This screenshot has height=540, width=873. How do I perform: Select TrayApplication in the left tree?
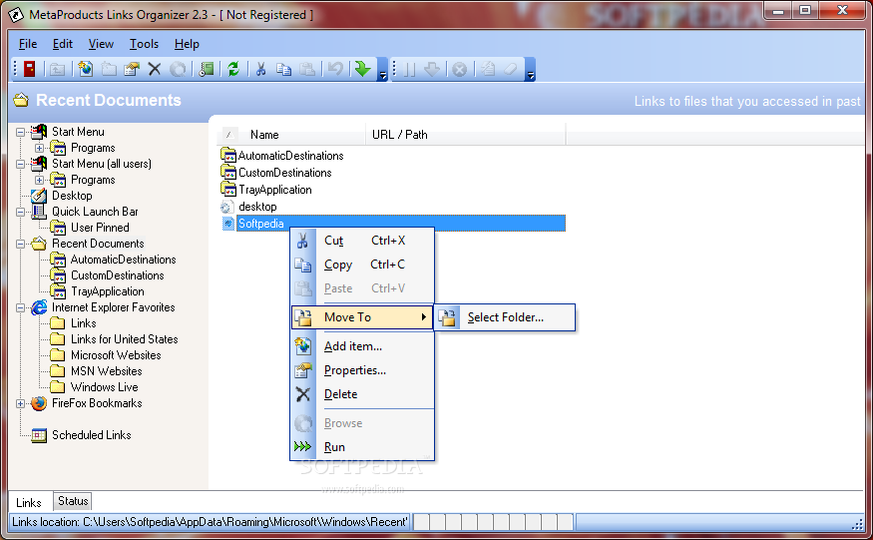coord(108,291)
